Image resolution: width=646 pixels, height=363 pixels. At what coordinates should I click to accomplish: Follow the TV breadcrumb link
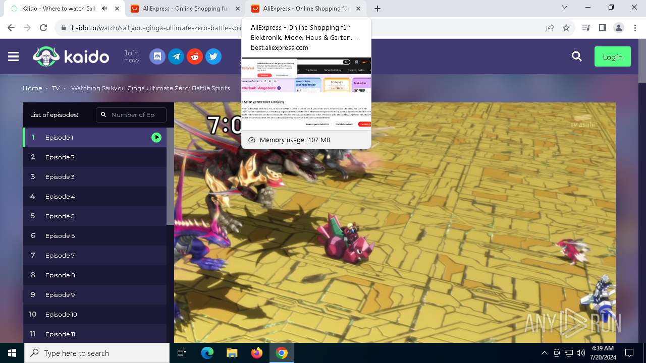[56, 88]
